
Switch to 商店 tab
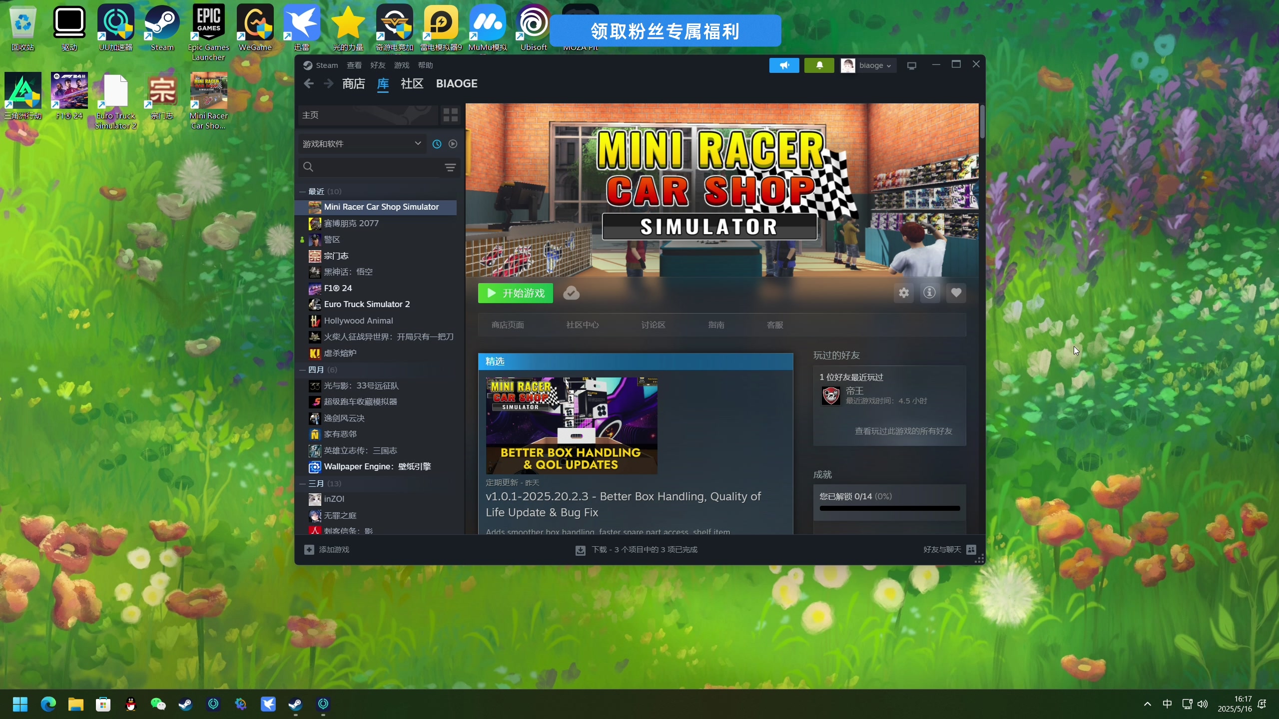[354, 84]
